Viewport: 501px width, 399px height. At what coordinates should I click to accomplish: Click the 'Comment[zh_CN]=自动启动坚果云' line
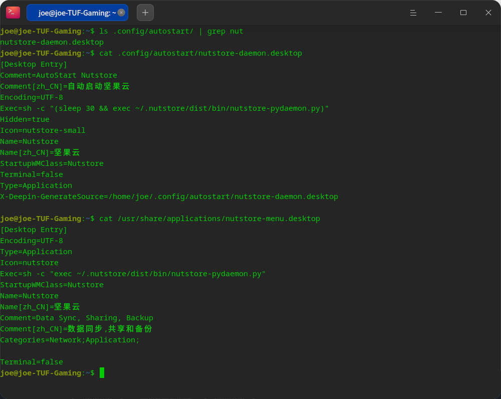(65, 86)
